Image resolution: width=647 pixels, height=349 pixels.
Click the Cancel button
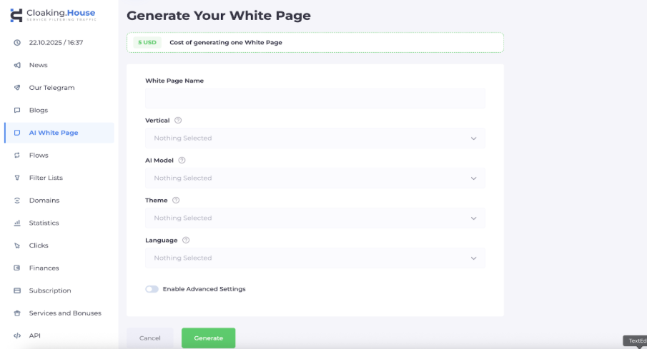coord(150,338)
